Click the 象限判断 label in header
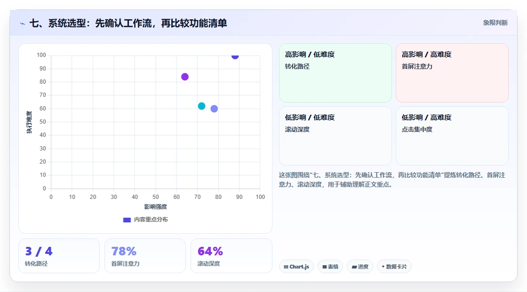 click(495, 23)
